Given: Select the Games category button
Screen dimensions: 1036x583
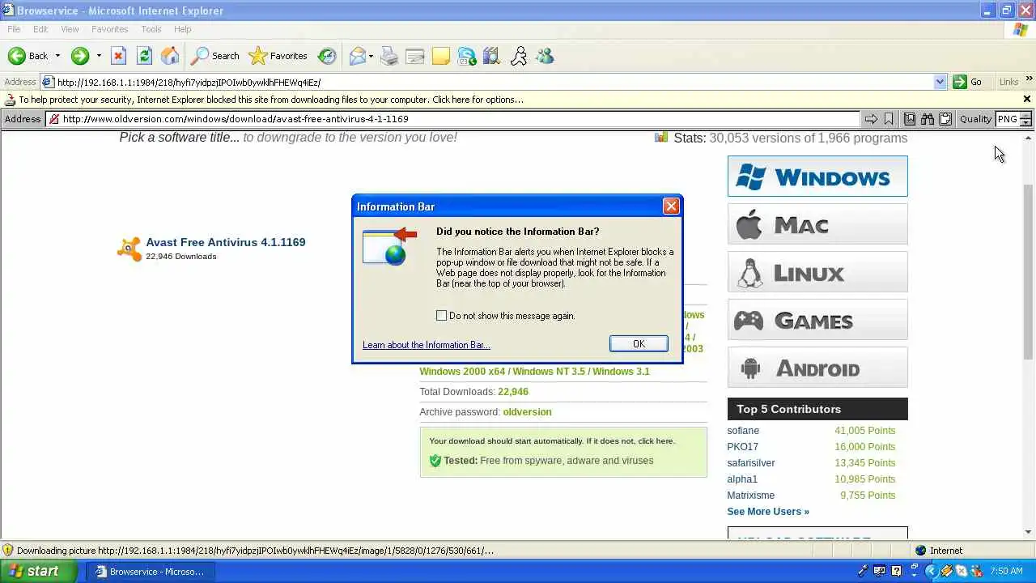Looking at the screenshot, I should tap(817, 320).
